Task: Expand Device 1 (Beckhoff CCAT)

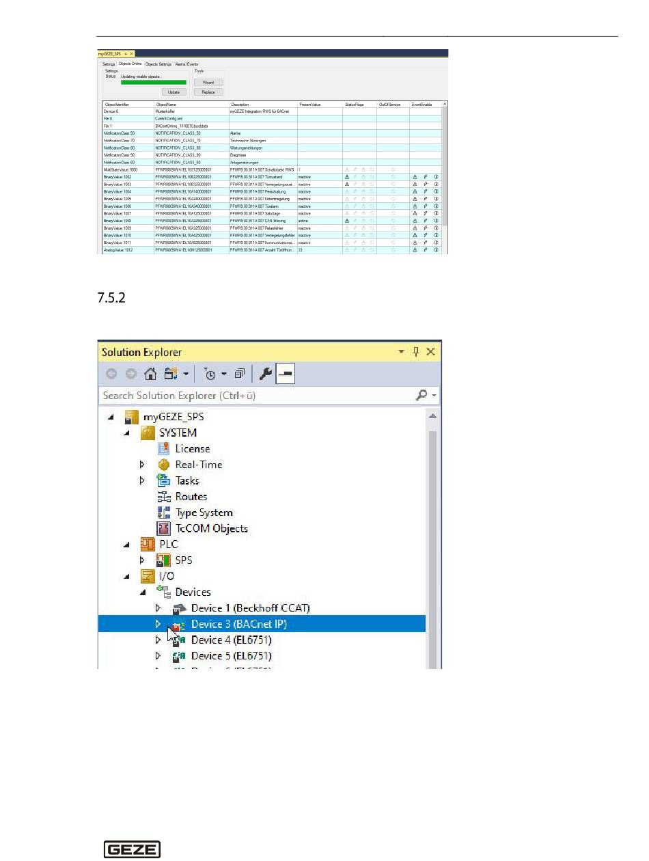Action: point(158,608)
